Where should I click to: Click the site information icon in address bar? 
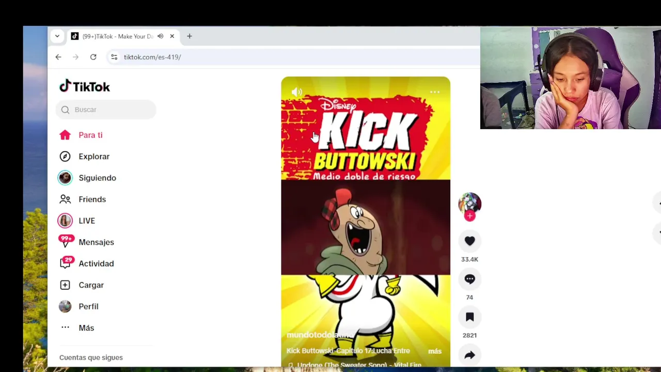click(x=114, y=57)
